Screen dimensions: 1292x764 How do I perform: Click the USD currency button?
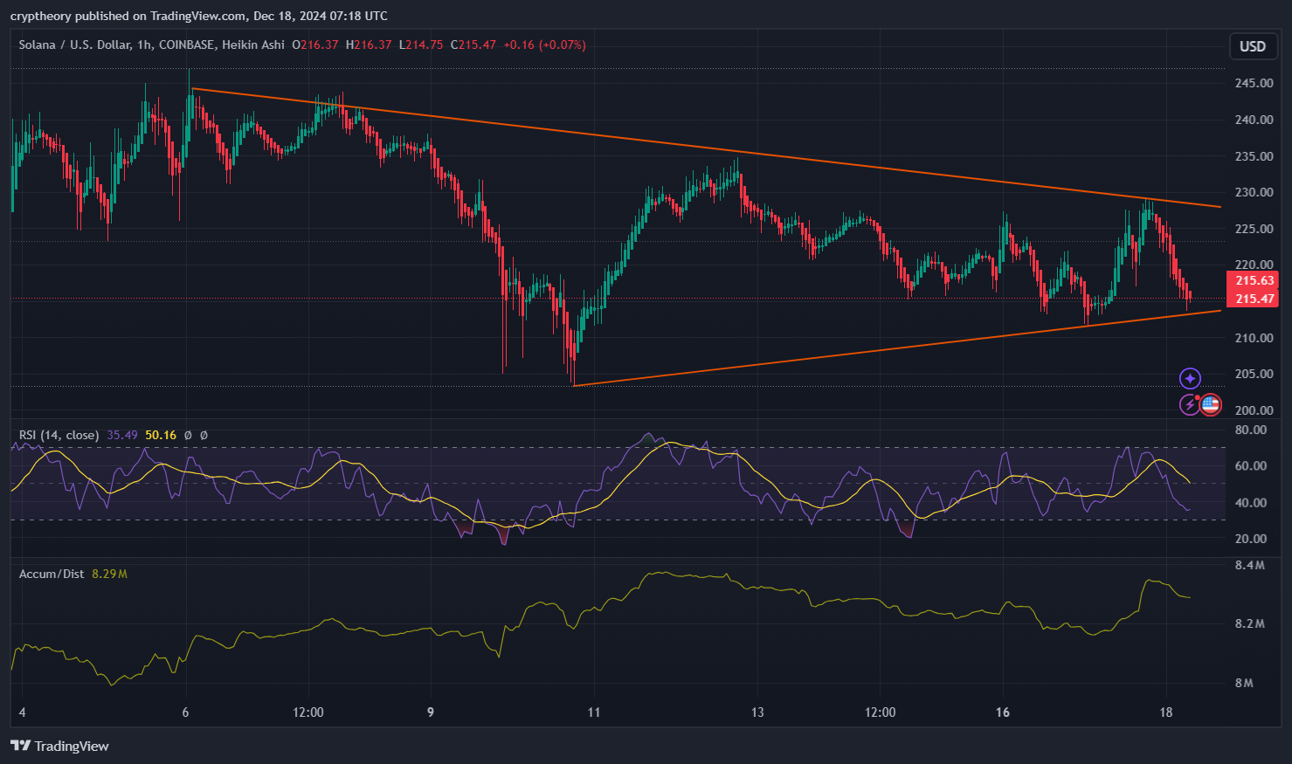1253,46
